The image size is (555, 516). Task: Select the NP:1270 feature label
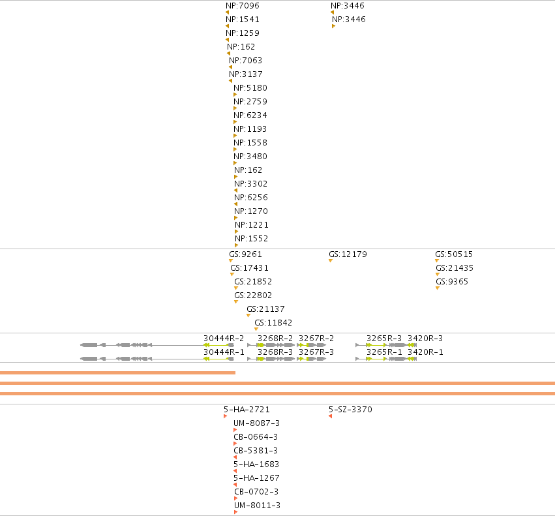click(x=251, y=211)
